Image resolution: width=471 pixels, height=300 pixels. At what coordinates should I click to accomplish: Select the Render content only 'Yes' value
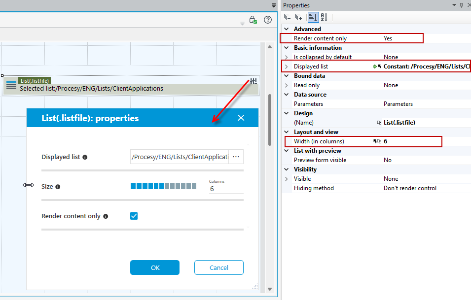pos(388,38)
